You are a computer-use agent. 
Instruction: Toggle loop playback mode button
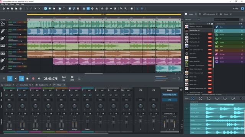(x=10, y=79)
